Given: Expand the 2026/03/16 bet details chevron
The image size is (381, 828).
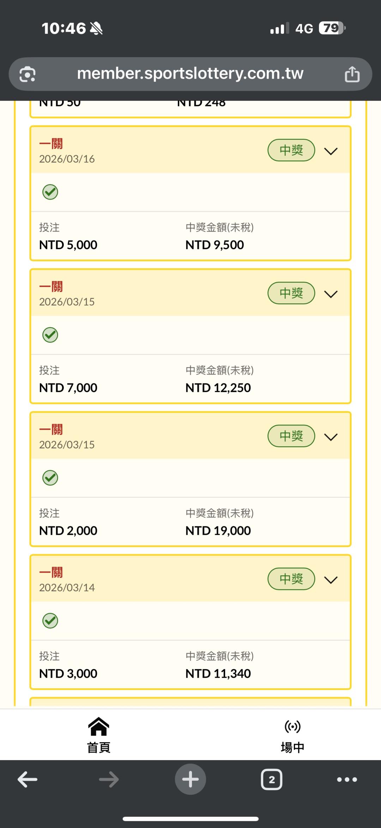Looking at the screenshot, I should pos(331,151).
